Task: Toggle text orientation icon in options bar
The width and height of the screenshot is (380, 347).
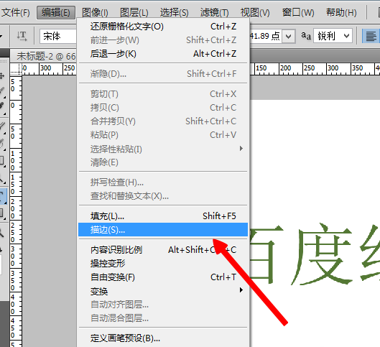Action: pos(22,37)
